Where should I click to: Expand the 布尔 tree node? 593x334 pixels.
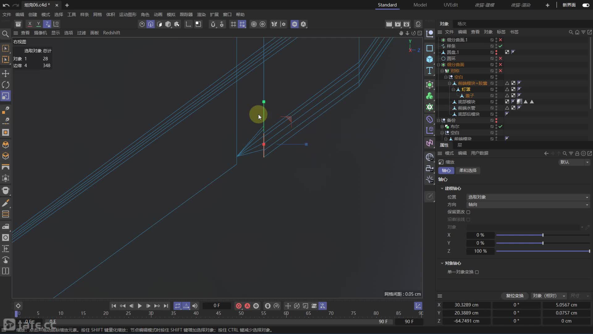(x=442, y=126)
